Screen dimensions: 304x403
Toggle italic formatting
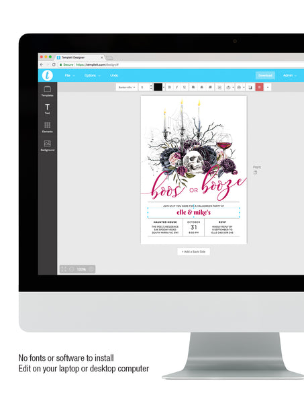point(176,87)
